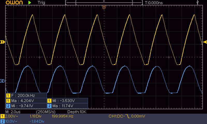The image size is (207, 124).
Task: Click the channel 2 Ma : 11.74V measurement
Action: click(x=63, y=106)
